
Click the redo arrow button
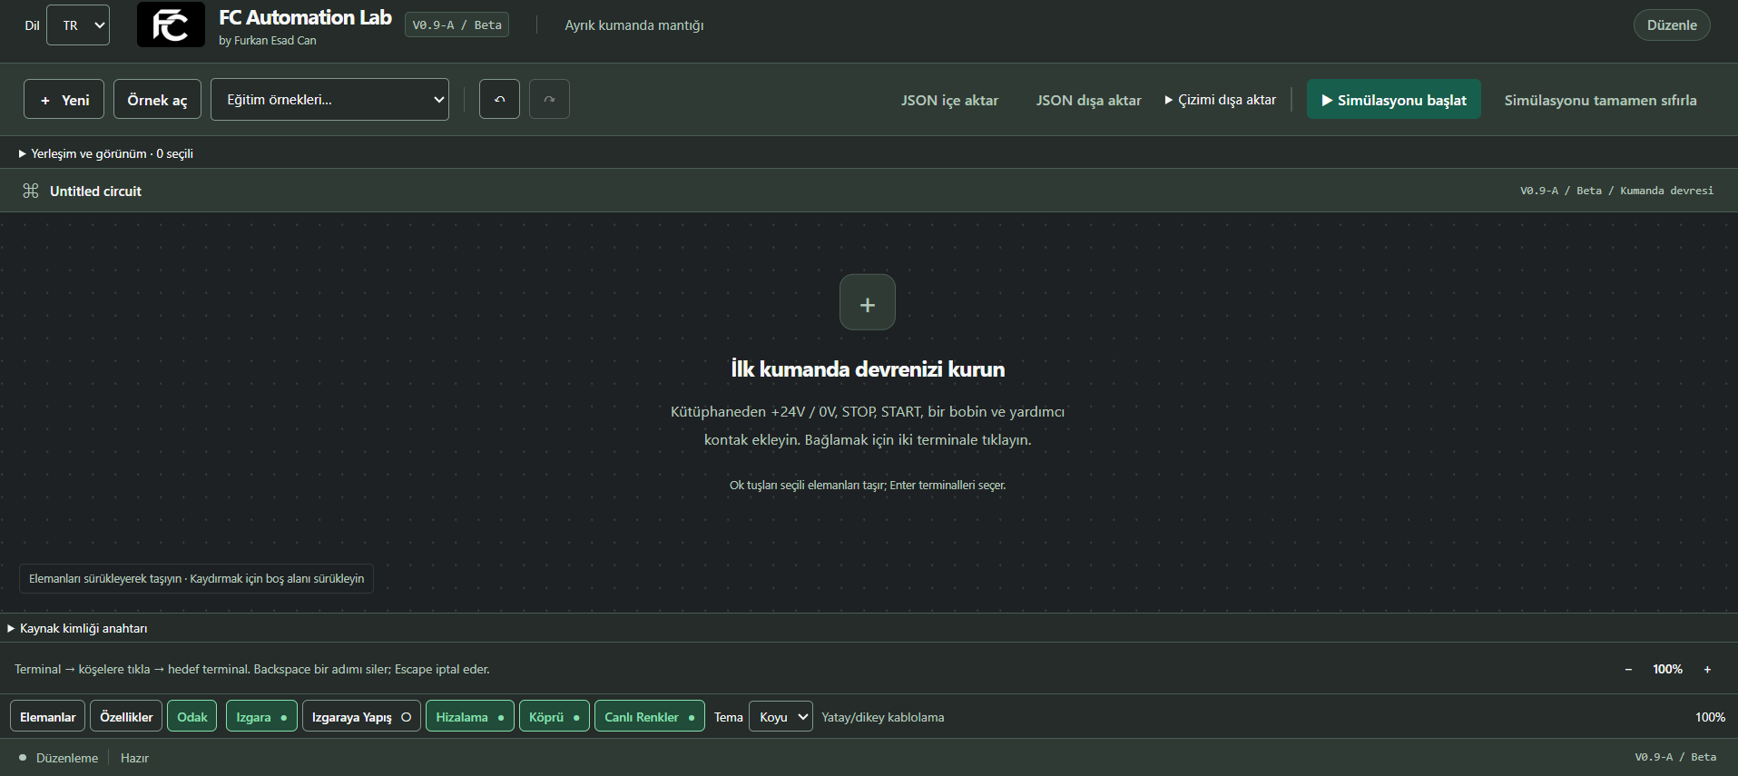(549, 99)
